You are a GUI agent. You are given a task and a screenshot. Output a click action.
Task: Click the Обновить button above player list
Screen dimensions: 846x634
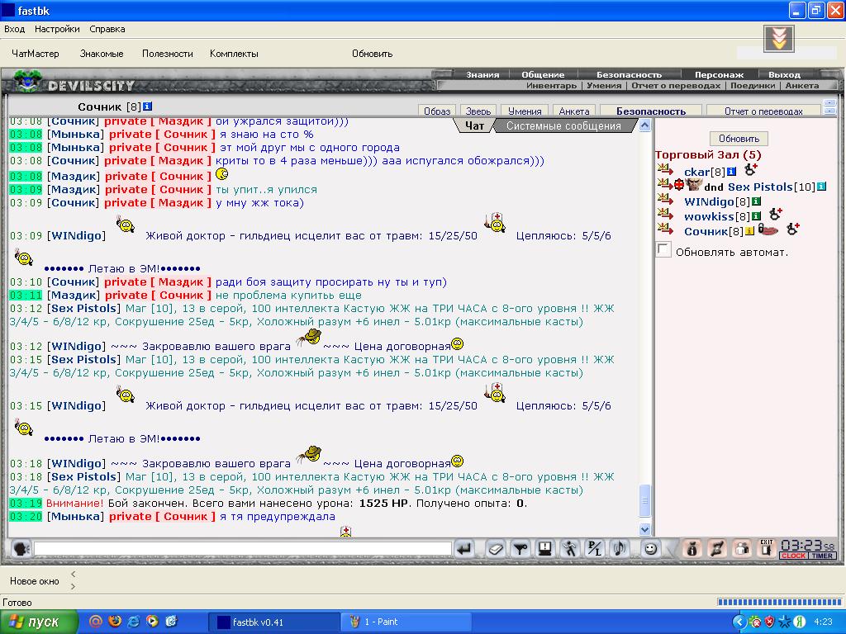coord(739,139)
